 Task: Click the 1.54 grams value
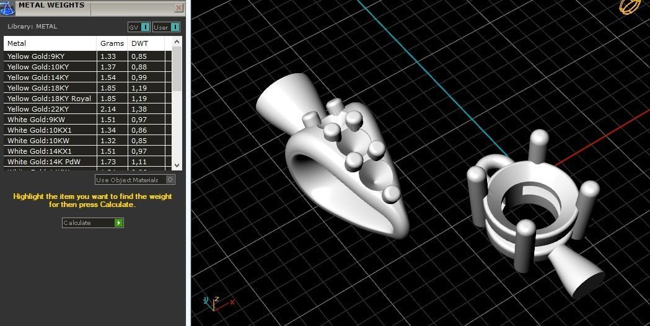coord(108,77)
